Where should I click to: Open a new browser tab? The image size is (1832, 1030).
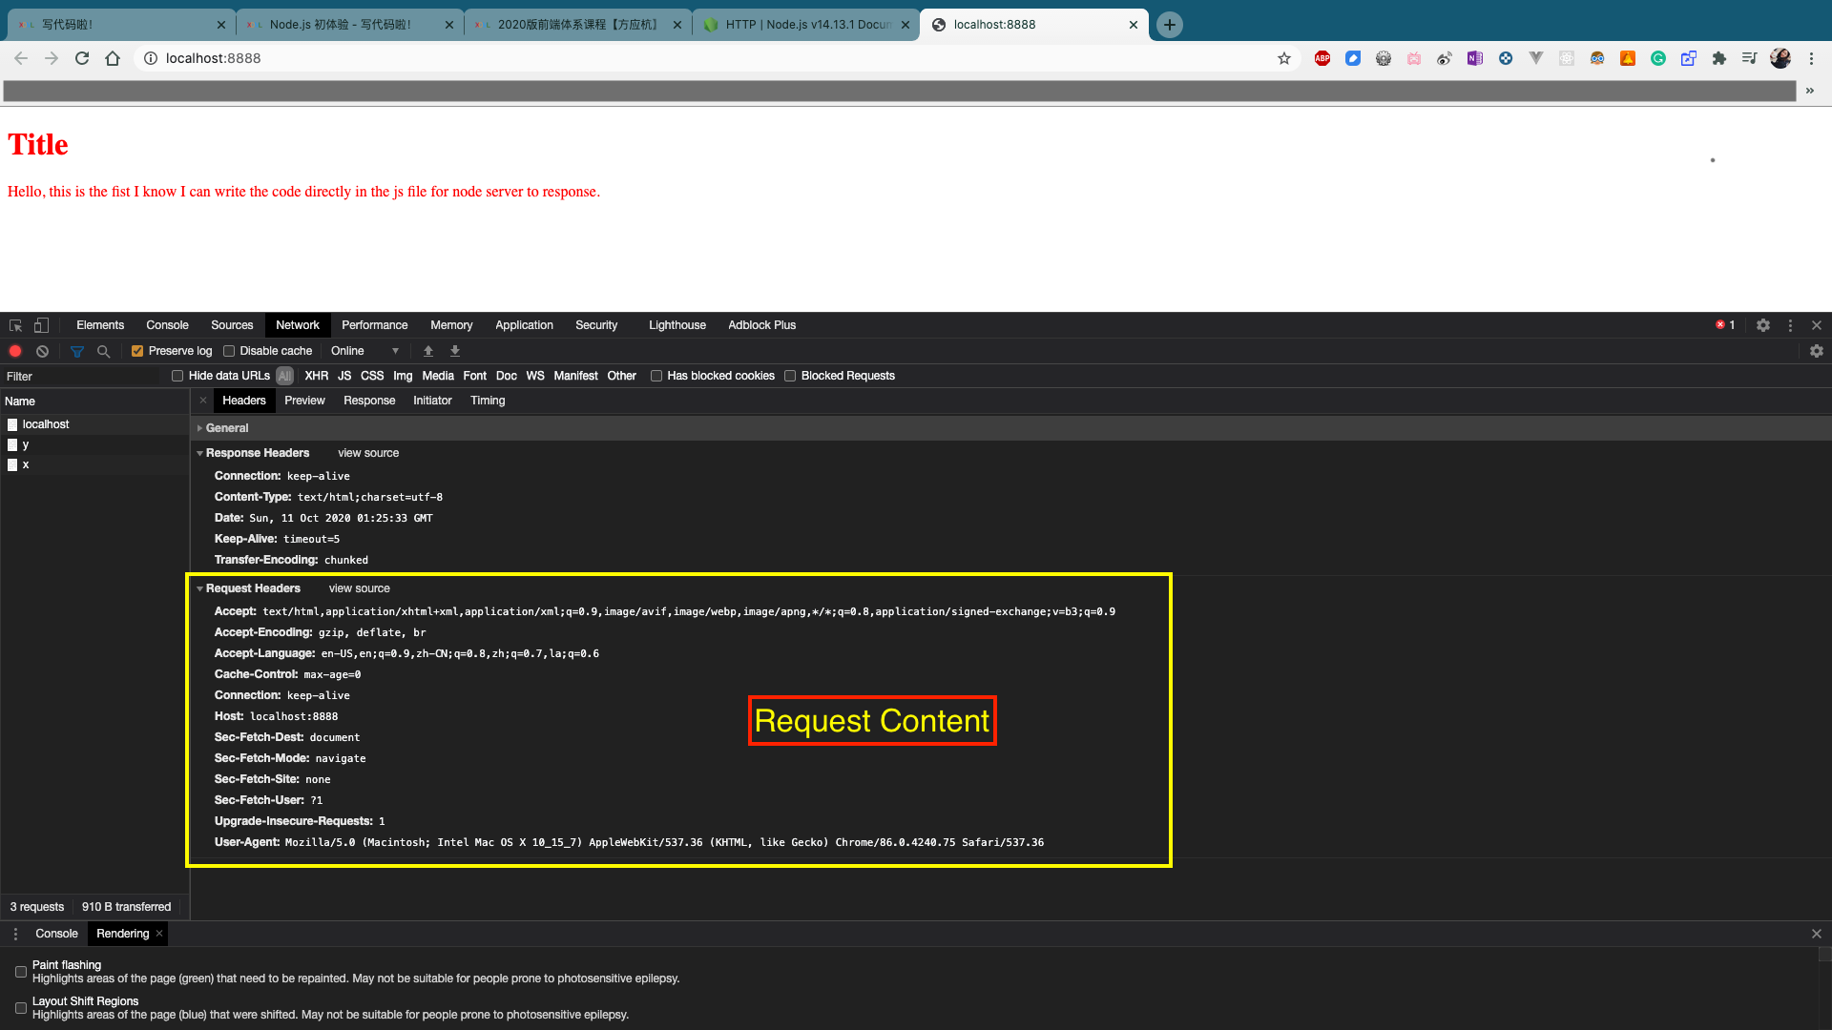tap(1170, 25)
